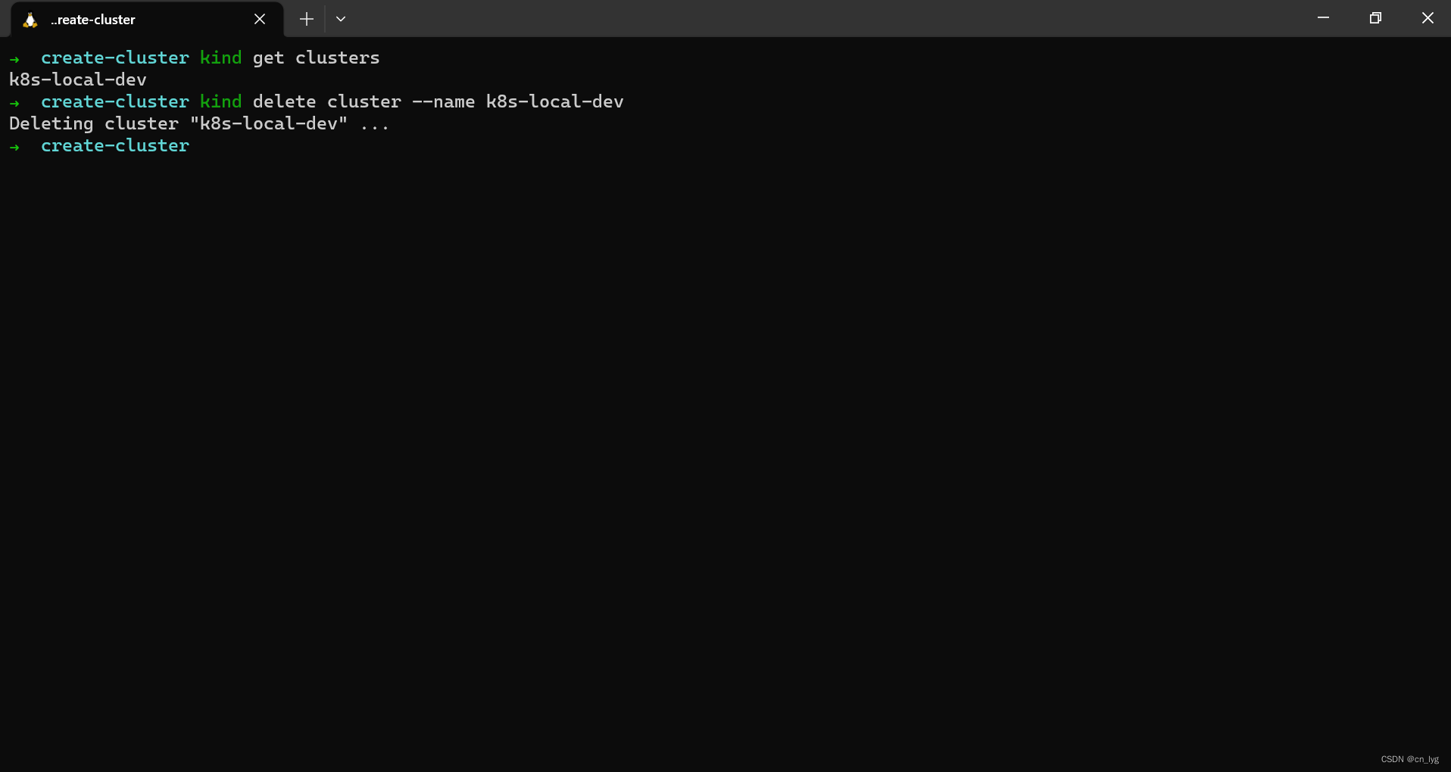1451x772 pixels.
Task: Click the CSDN @cn_lyg watermark
Action: (x=1409, y=759)
